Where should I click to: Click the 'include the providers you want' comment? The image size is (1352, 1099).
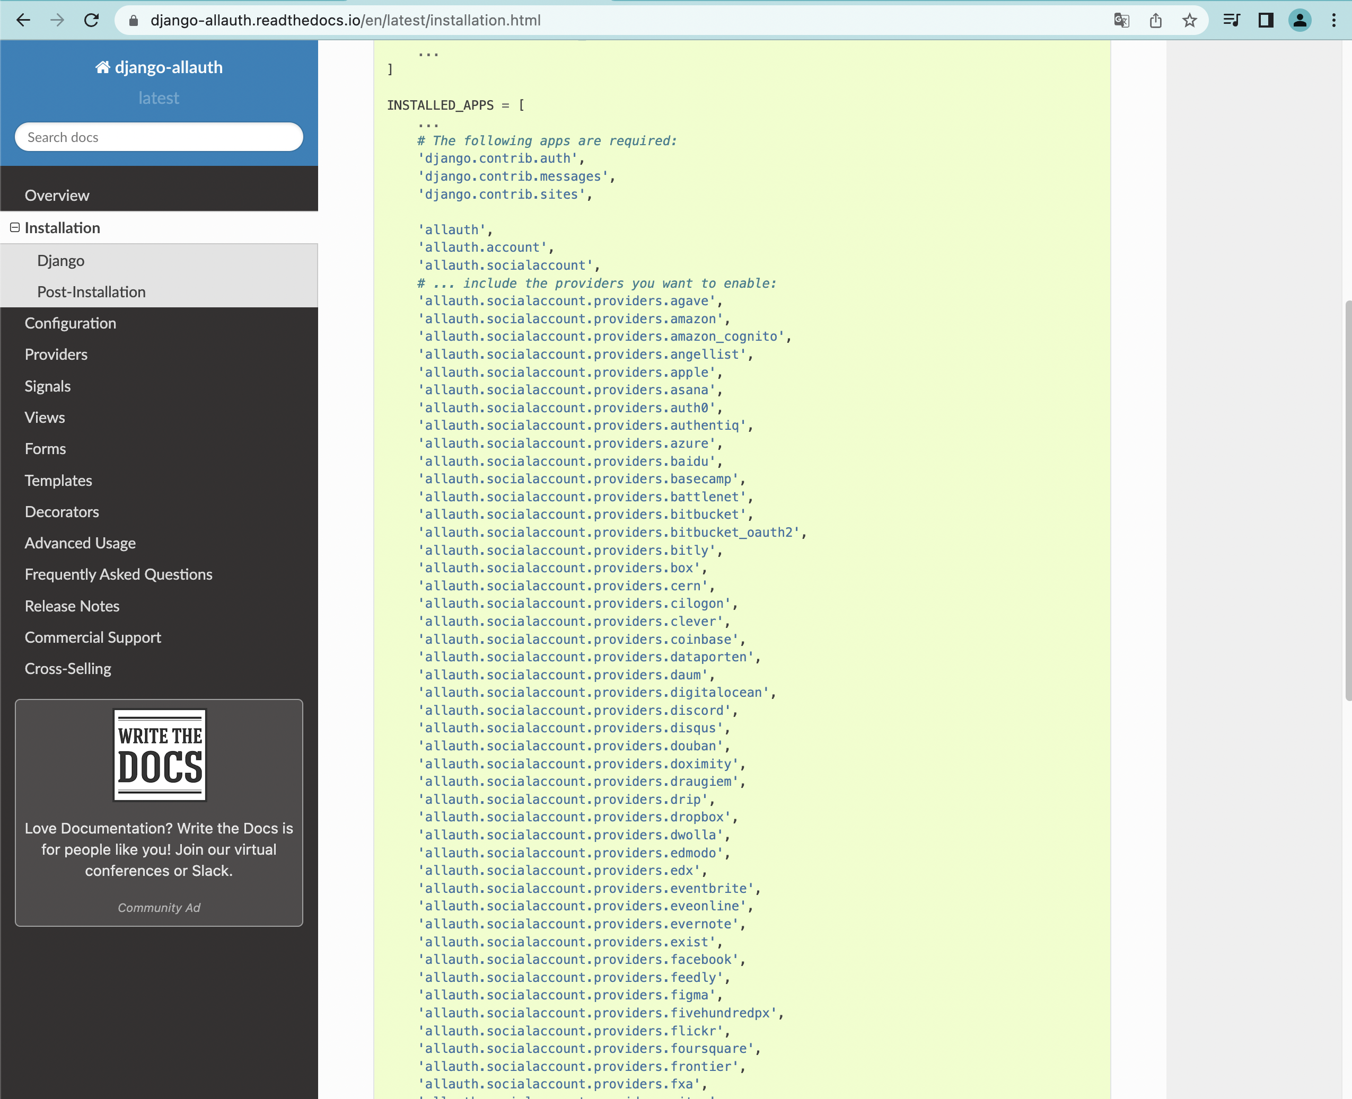coord(597,283)
